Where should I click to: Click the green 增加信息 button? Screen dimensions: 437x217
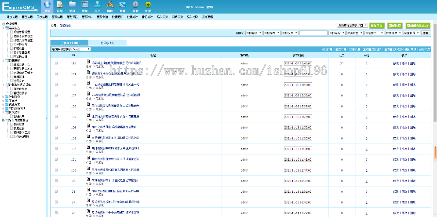[377, 25]
